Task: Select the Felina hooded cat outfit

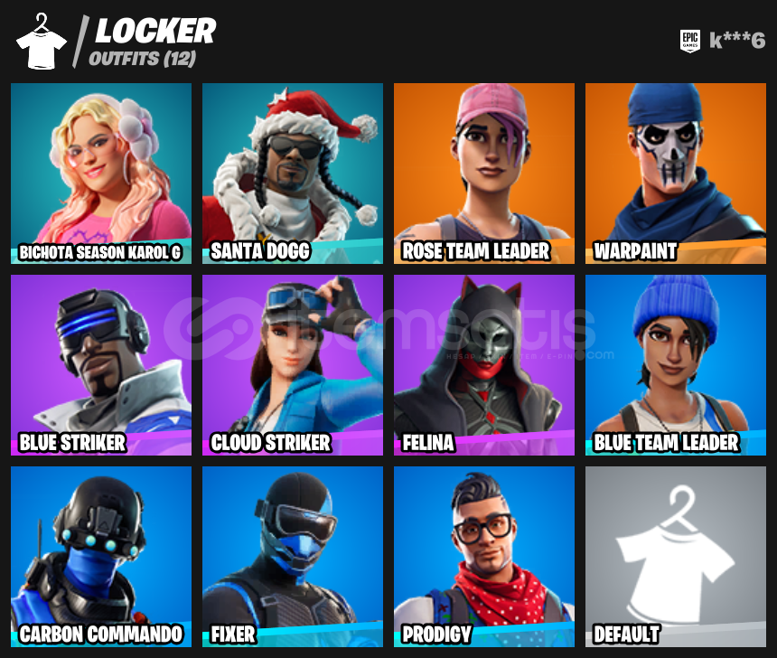Action: click(484, 365)
